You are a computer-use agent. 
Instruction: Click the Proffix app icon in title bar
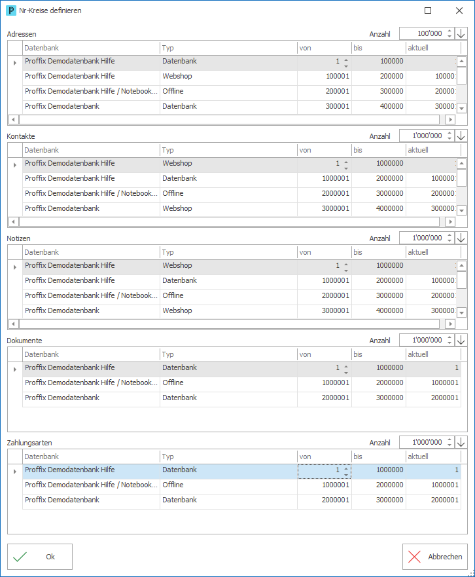[x=11, y=10]
